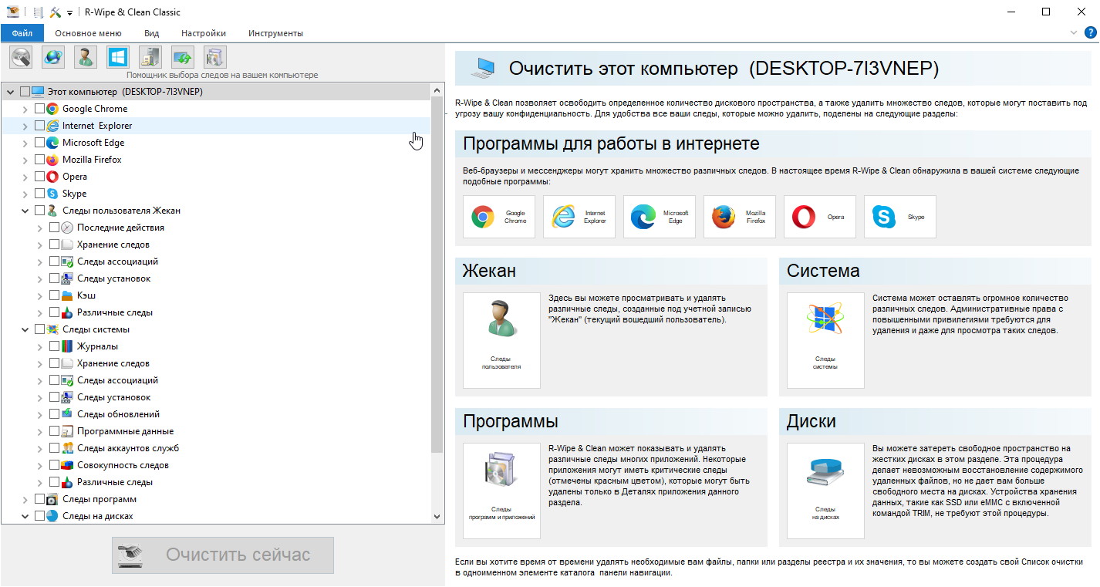Select the disk wipe helper toolbar icon
The width and height of the screenshot is (1100, 587).
point(21,57)
